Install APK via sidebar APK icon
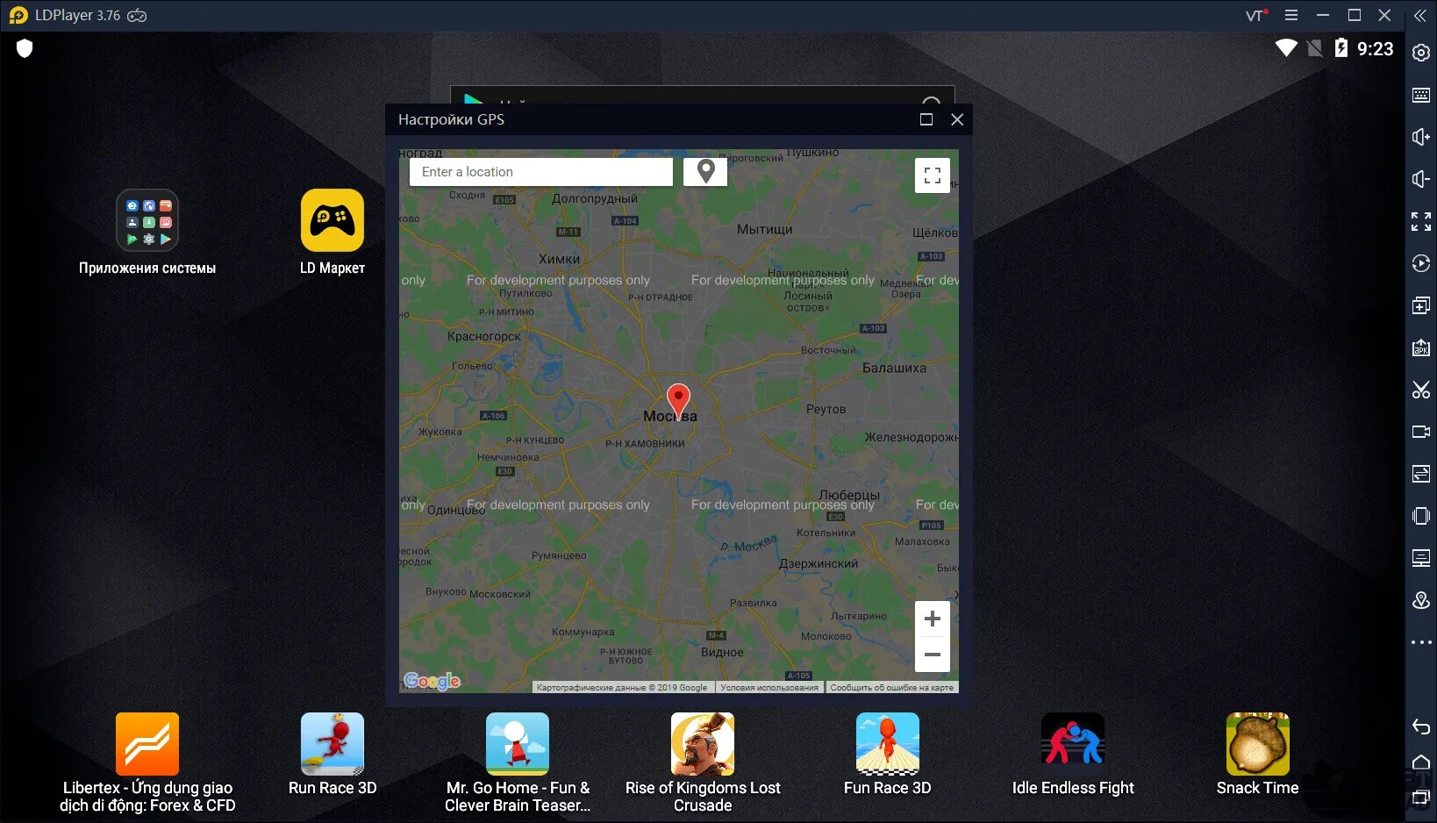The height and width of the screenshot is (823, 1437). [x=1421, y=347]
